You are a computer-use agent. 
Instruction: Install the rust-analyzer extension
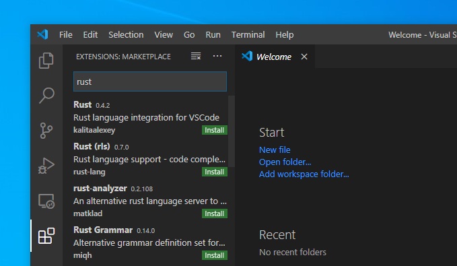pos(215,213)
